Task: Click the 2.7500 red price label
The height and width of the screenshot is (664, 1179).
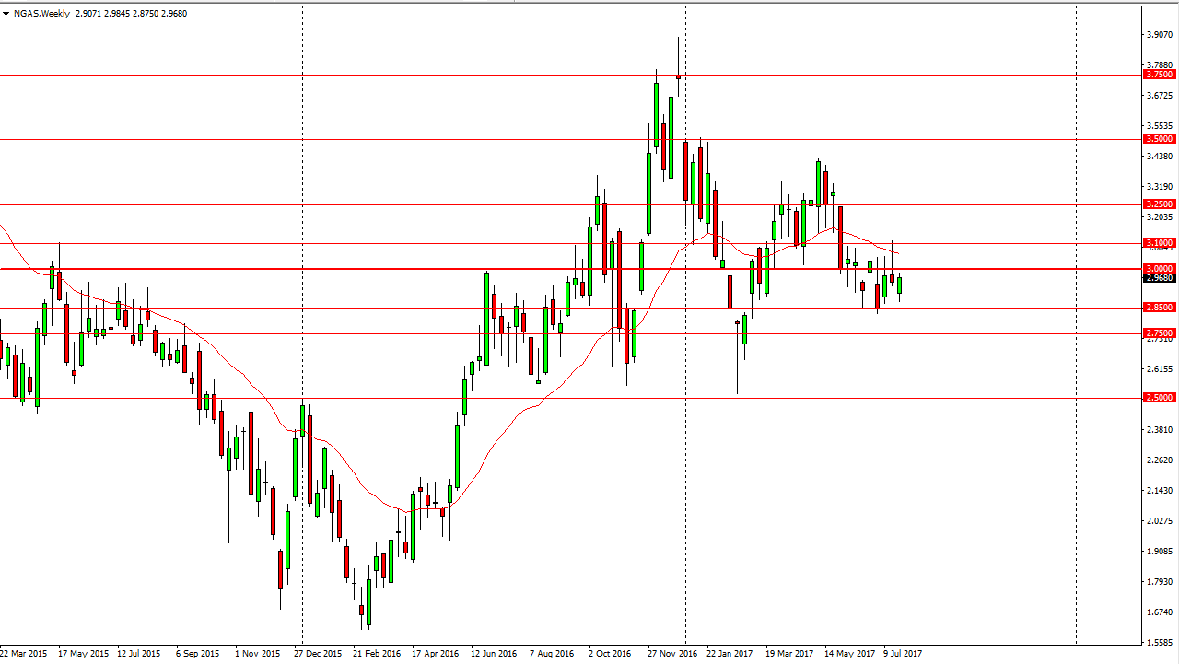Action: (1158, 333)
